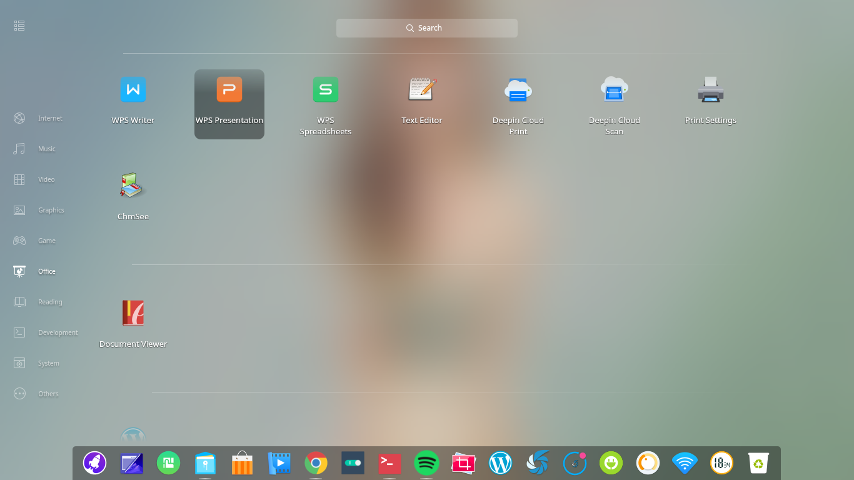Click the Search input field
This screenshot has width=854, height=480.
pos(427,28)
